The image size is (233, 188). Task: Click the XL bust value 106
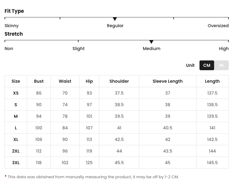coord(39,139)
